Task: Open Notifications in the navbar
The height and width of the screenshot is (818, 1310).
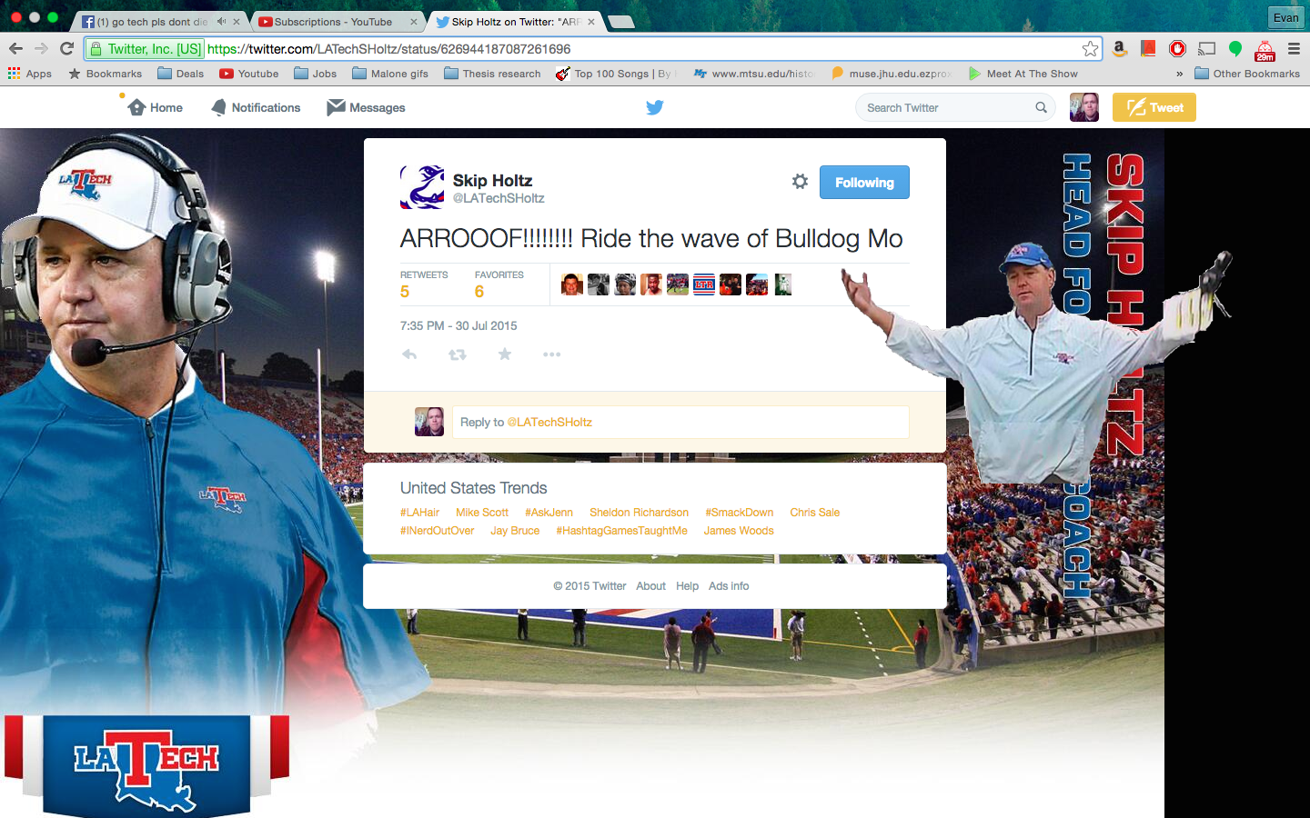Action: [x=256, y=107]
